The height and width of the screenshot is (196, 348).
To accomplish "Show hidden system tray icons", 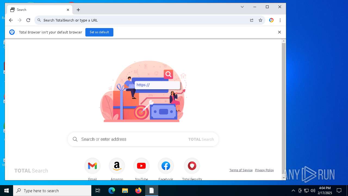I will 293,191.
